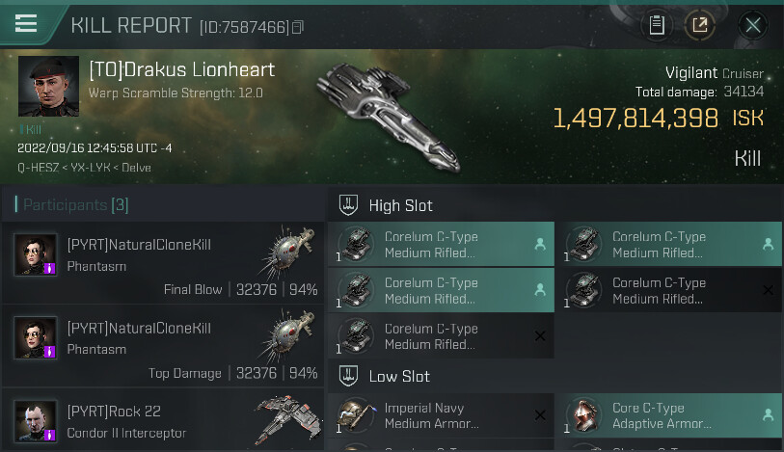Screen dimensions: 784x452
Task: Copy the kill report ID
Action: 298,27
